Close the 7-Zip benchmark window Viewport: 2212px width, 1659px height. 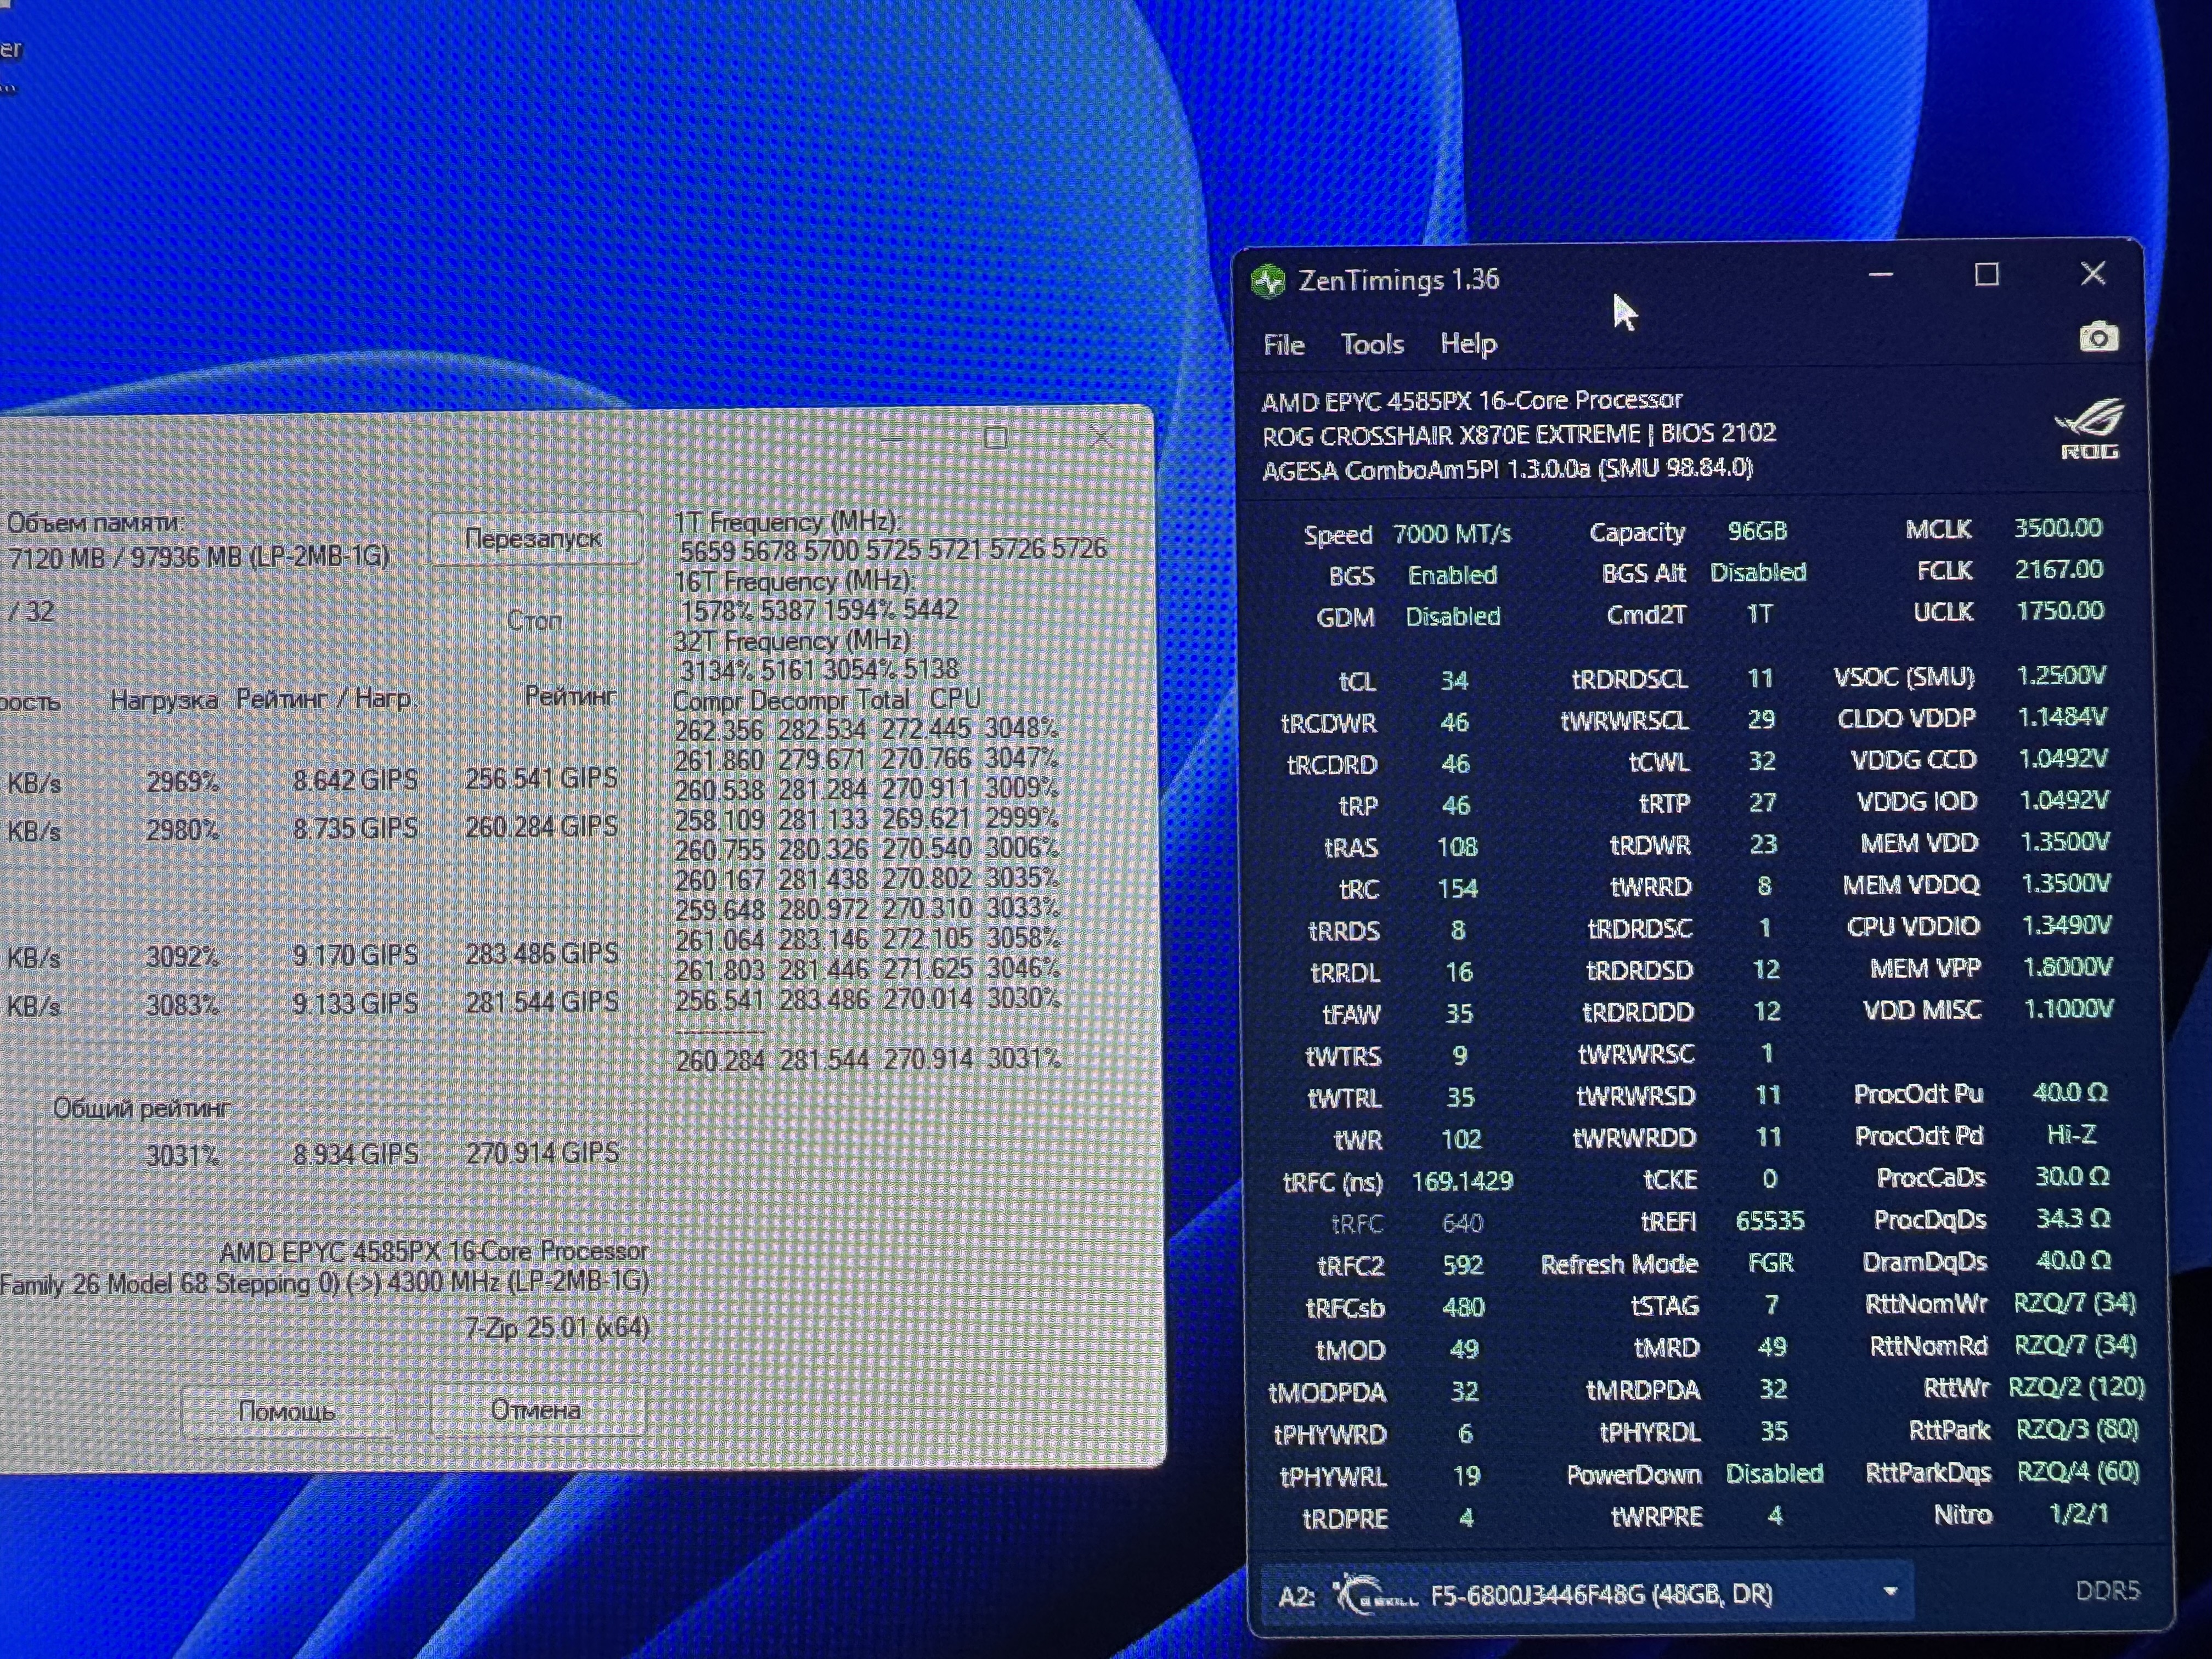(1101, 438)
